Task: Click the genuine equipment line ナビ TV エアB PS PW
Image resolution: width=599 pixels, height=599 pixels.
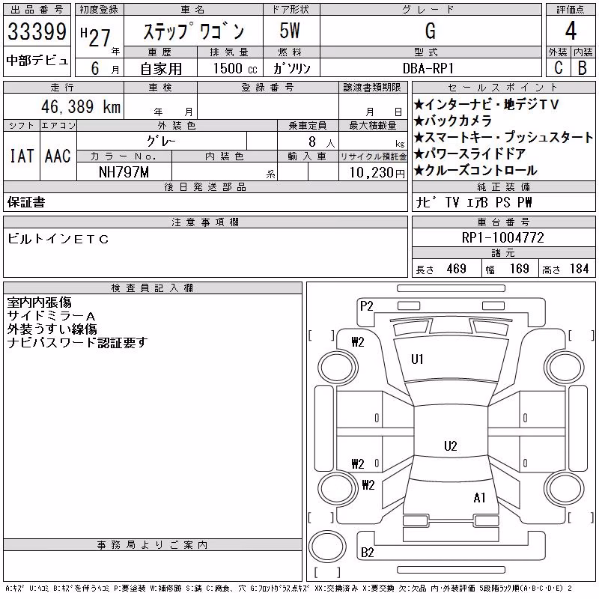Action: (x=474, y=202)
